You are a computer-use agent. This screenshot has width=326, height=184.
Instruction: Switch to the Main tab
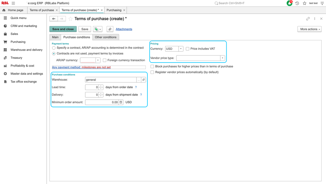[55, 37]
